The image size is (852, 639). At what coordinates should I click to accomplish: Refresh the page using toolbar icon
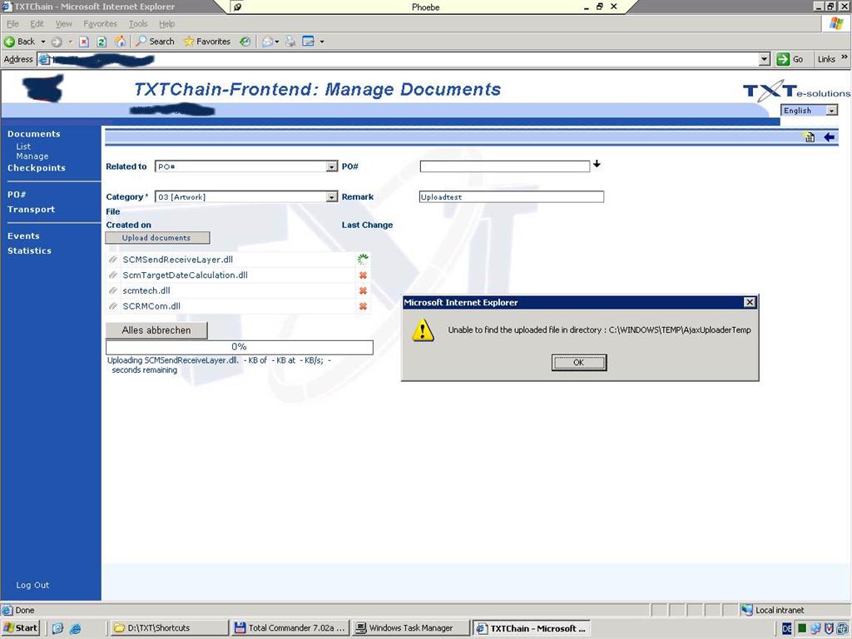pyautogui.click(x=101, y=42)
